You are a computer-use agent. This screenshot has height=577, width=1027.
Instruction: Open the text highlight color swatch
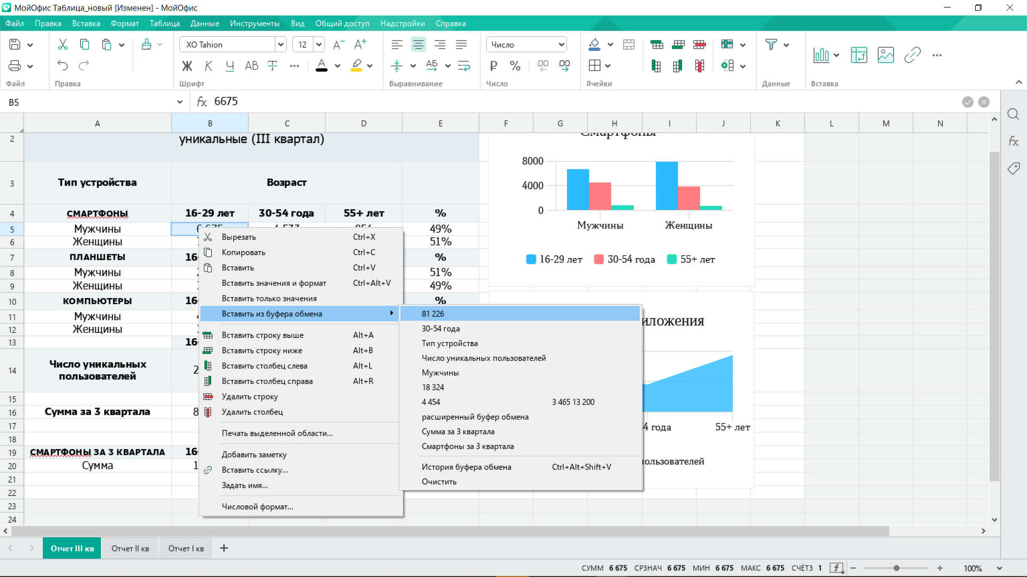[357, 66]
